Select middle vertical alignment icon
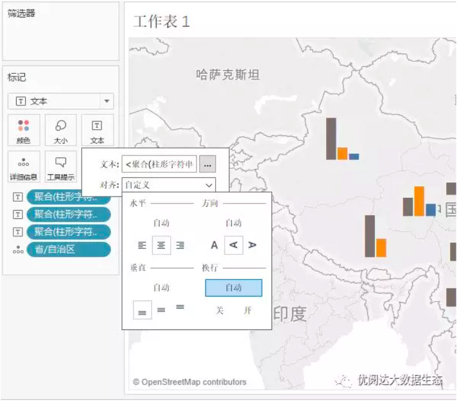The width and height of the screenshot is (459, 402). [x=161, y=310]
